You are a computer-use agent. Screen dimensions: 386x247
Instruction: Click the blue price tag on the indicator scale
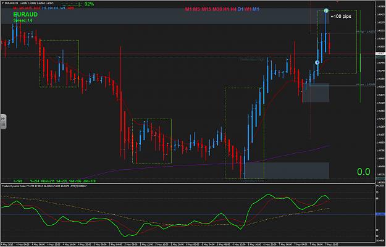[x=380, y=214]
